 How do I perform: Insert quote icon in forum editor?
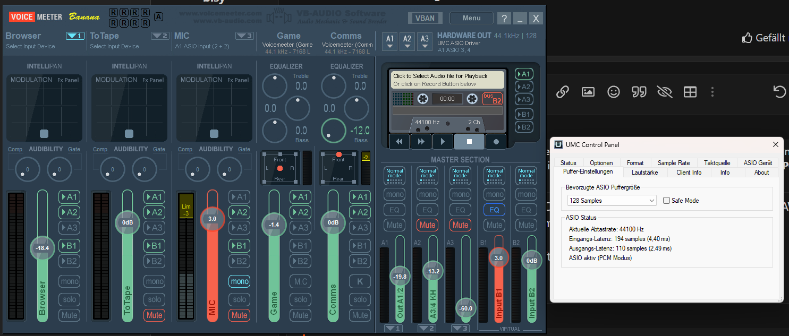pos(639,92)
